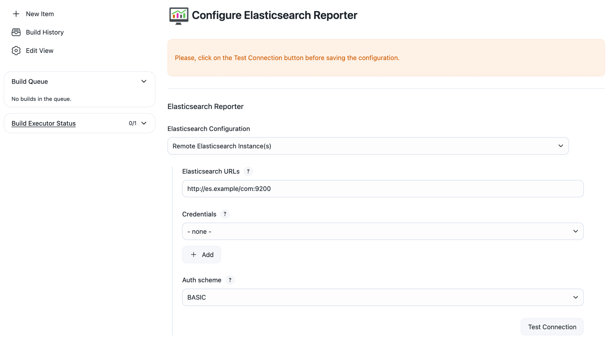Click the Elasticsearch Reporter chart monitor icon
The image size is (611, 341).
click(x=178, y=16)
